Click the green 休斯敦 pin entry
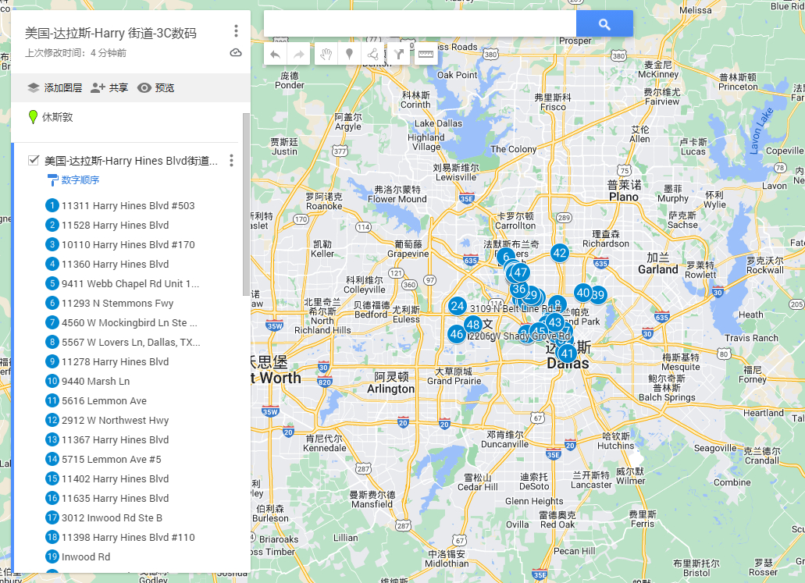 [56, 117]
